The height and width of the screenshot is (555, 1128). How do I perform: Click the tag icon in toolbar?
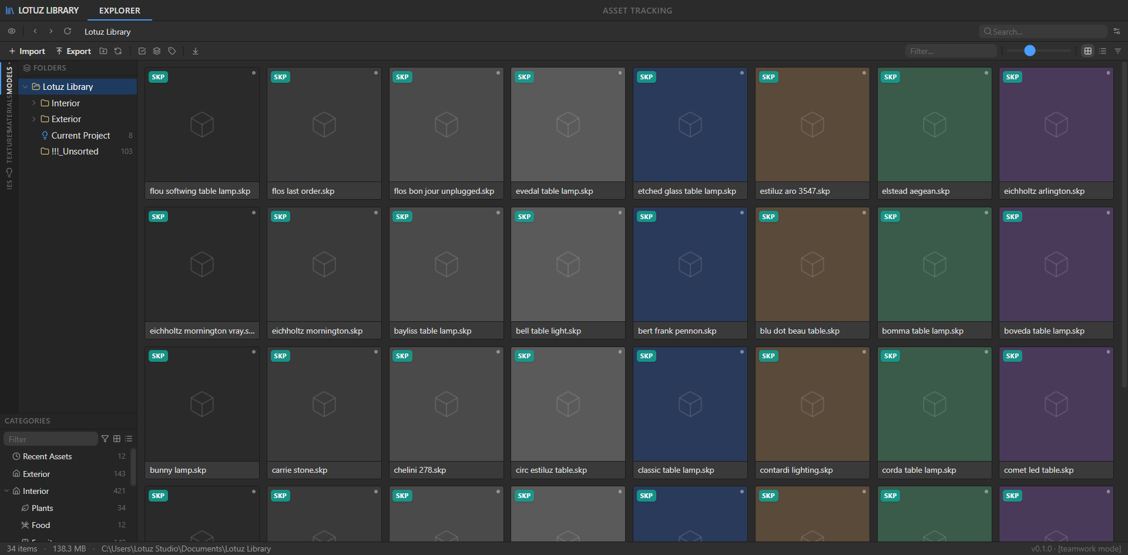tap(172, 51)
